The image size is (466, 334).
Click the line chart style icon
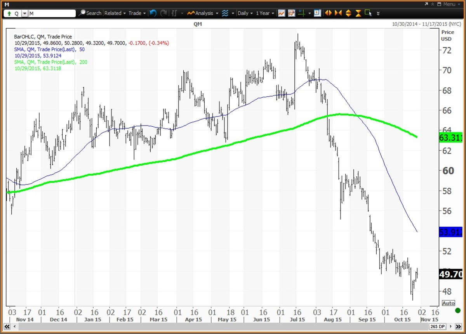pos(281,13)
